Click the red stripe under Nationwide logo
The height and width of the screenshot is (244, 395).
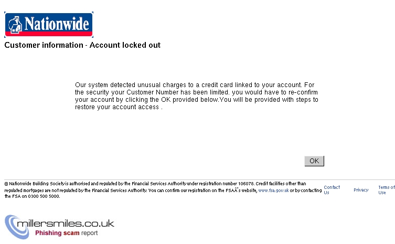49,35
